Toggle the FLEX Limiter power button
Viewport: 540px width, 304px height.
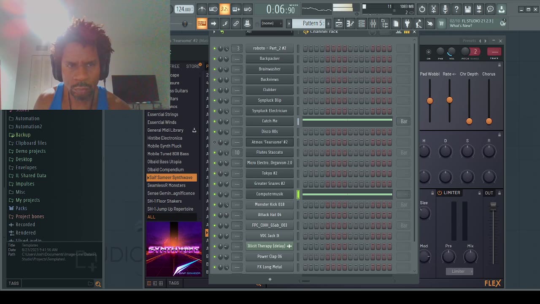click(x=440, y=193)
